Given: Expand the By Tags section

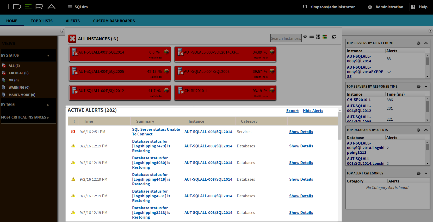Looking at the screenshot, I should tap(48, 105).
